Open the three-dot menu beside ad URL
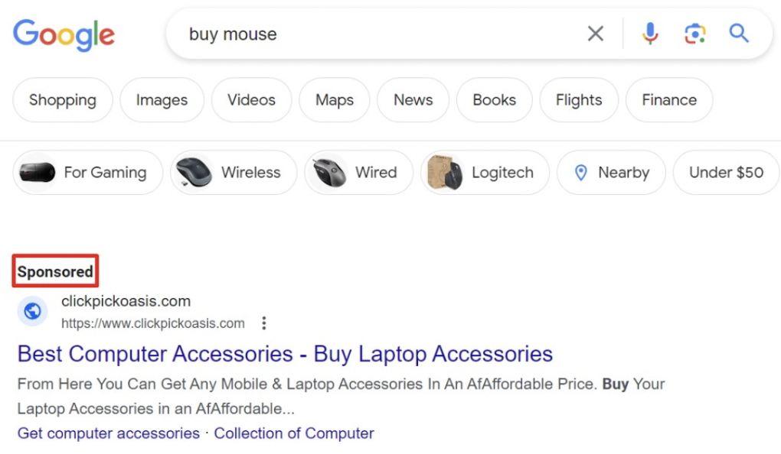The height and width of the screenshot is (454, 781). pos(264,323)
